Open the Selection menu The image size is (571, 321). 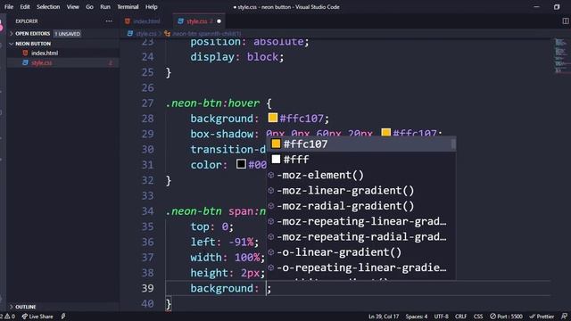pyautogui.click(x=48, y=7)
